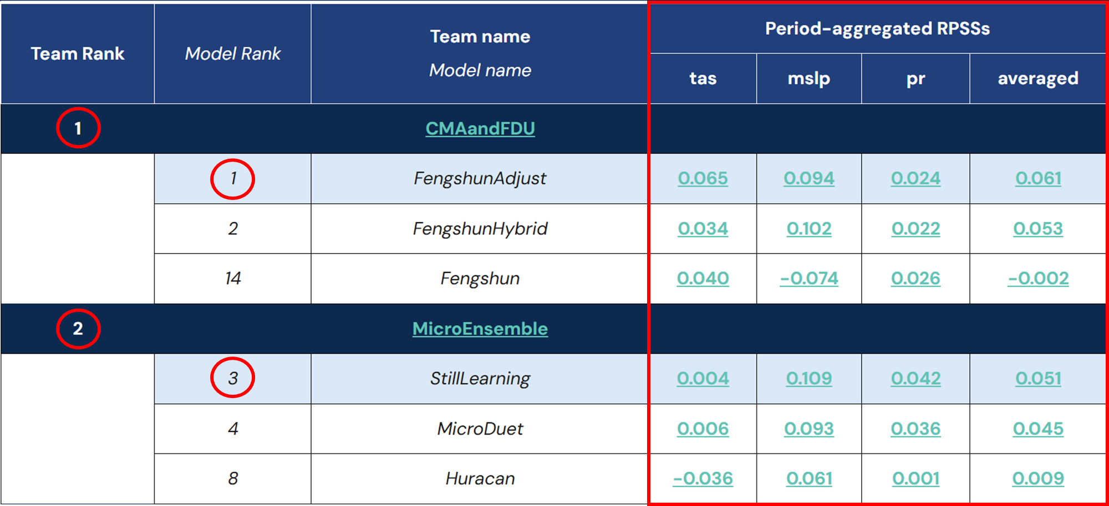Open FengshunAdjust averaged score 0.061

point(1038,178)
